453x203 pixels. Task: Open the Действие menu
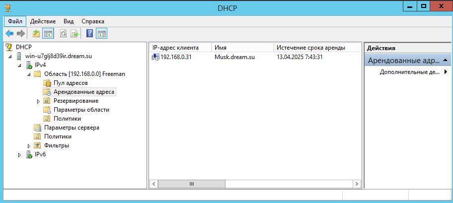(43, 21)
